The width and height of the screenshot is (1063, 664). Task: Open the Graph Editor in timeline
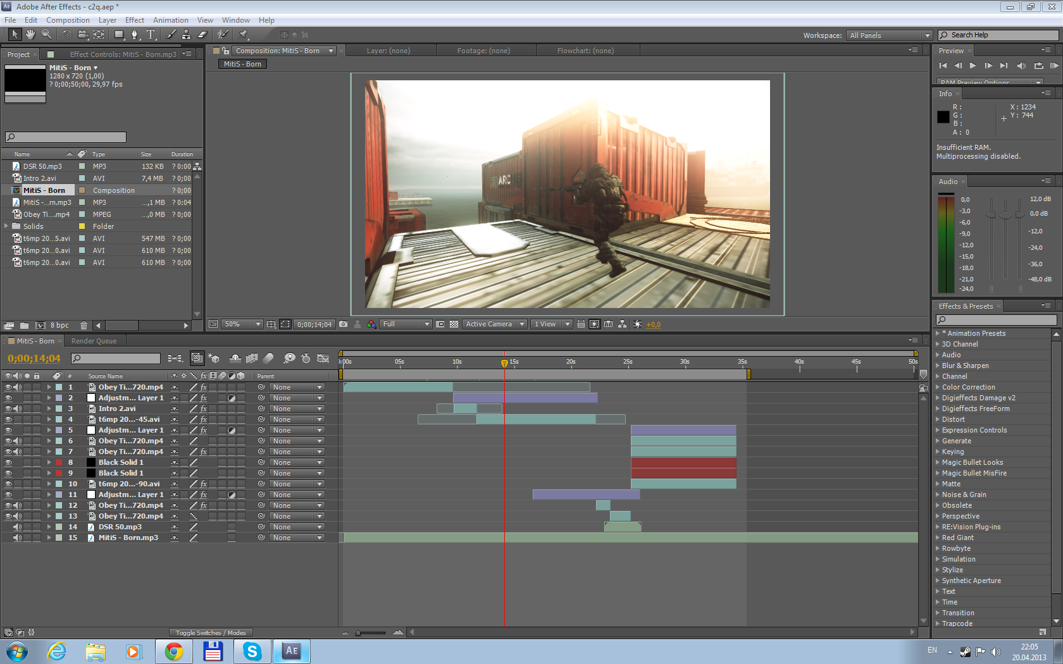pyautogui.click(x=323, y=359)
